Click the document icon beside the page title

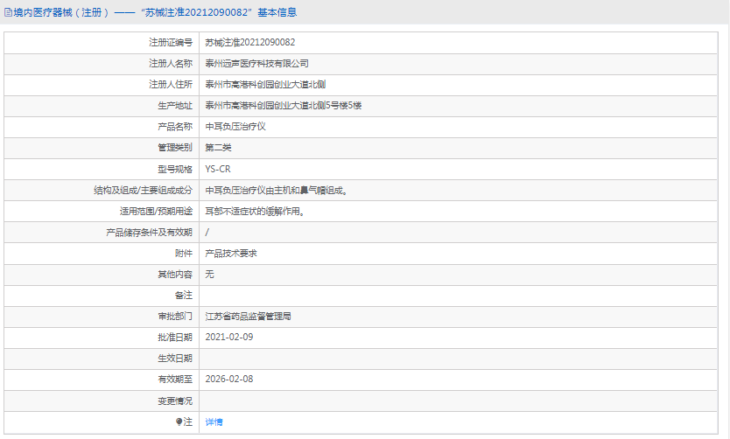(8, 12)
